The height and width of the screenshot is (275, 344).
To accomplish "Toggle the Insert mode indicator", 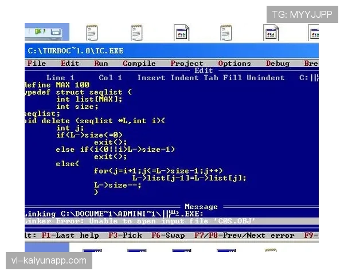I will 151,78.
